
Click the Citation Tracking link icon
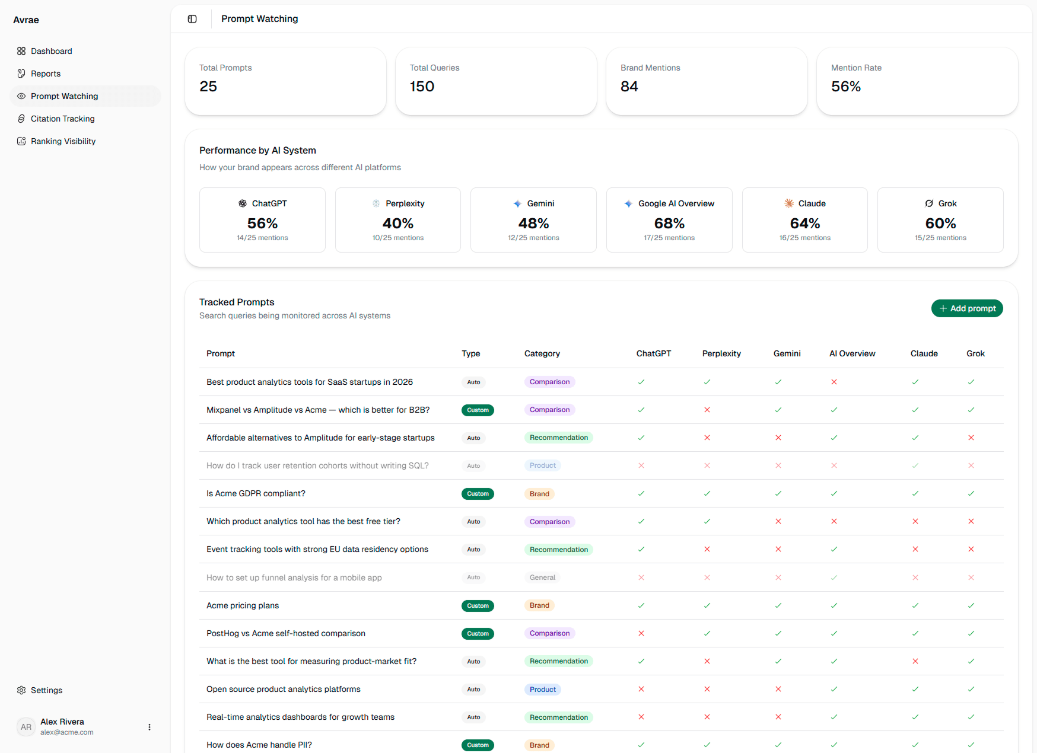[x=21, y=119]
